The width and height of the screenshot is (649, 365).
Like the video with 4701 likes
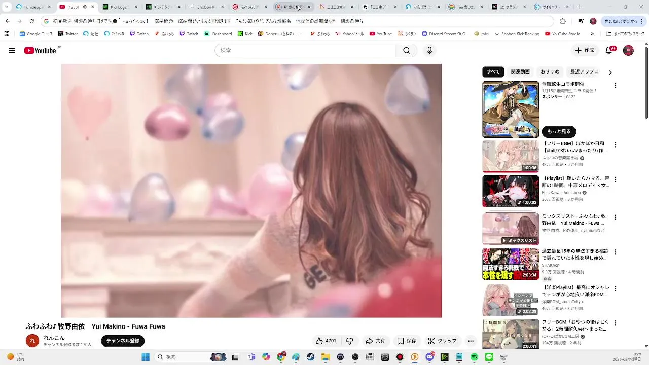point(326,341)
